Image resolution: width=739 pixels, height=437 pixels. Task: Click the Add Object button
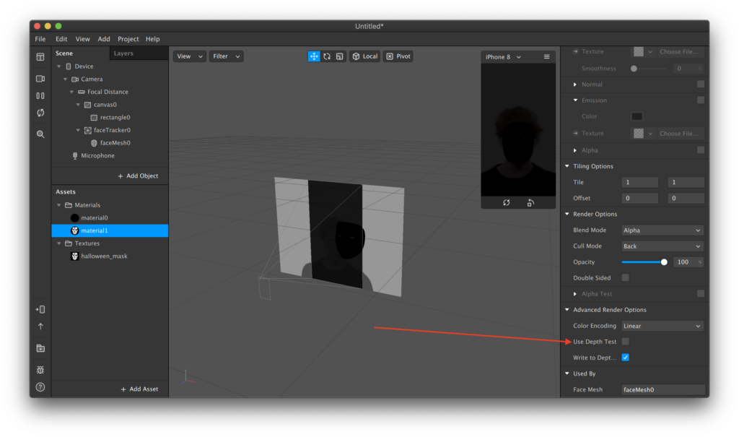point(138,176)
